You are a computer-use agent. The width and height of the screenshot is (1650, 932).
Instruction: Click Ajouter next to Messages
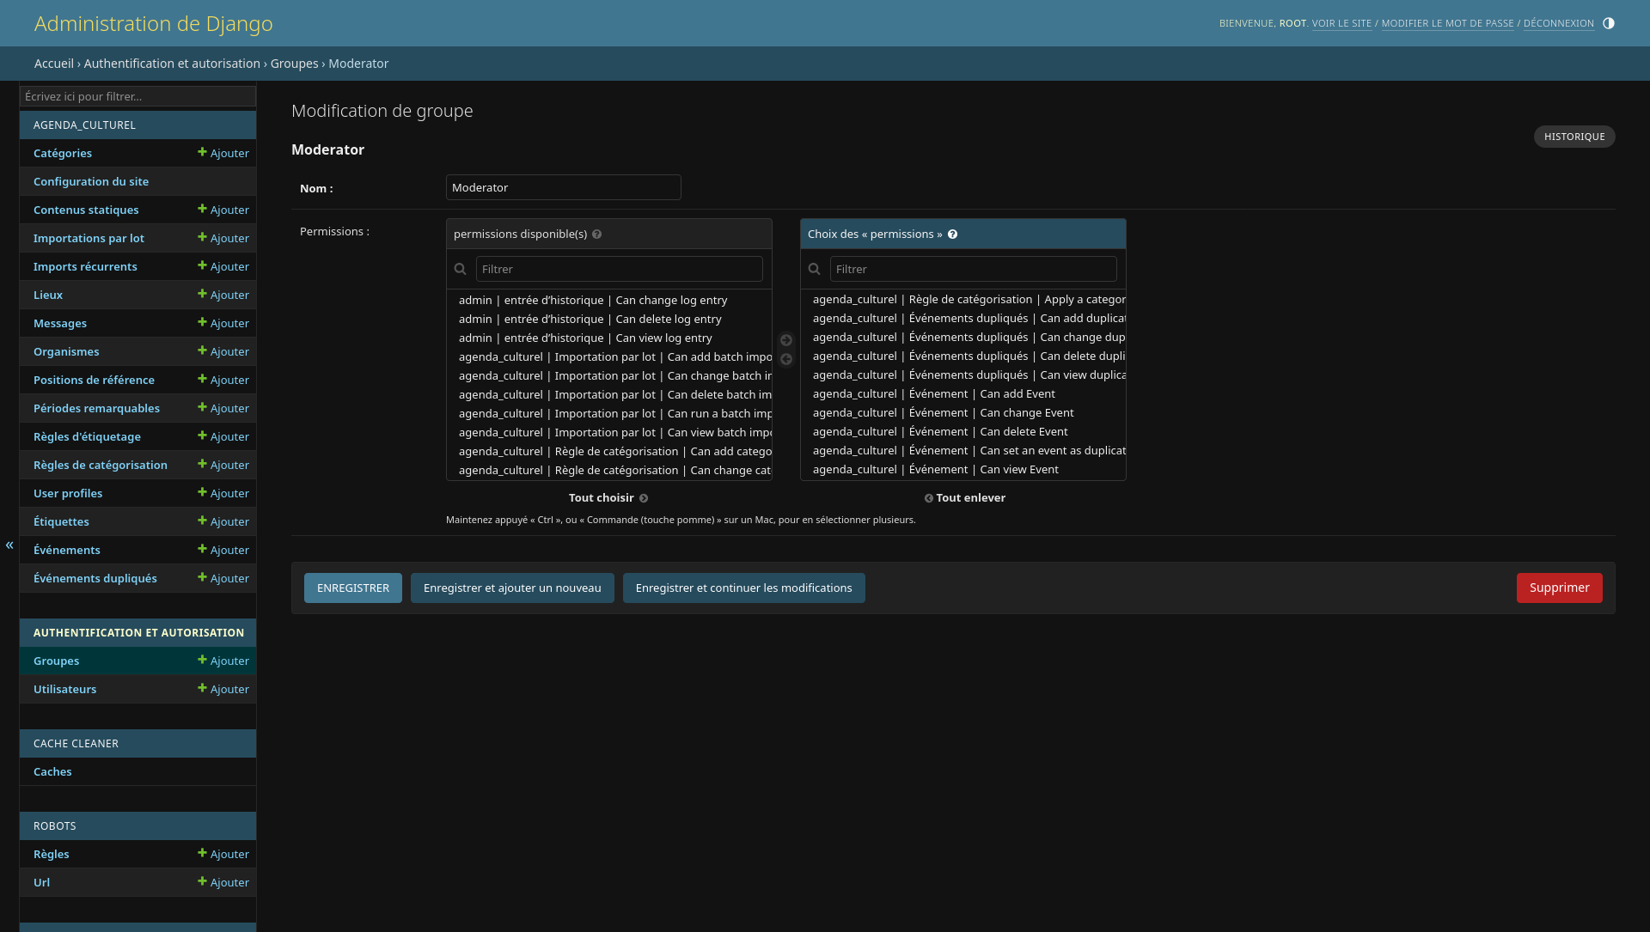(223, 323)
